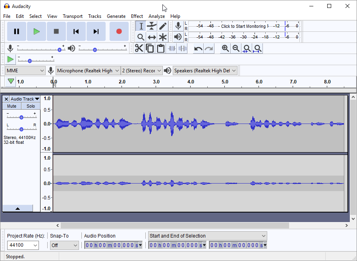Close the Audio Track with X
The width and height of the screenshot is (357, 261).
click(6, 99)
